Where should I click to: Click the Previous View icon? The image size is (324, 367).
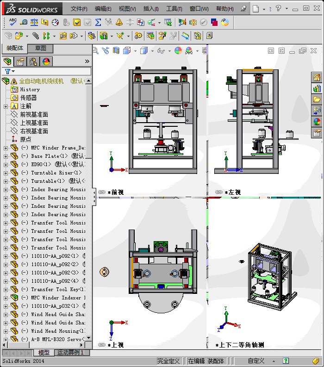click(106, 50)
